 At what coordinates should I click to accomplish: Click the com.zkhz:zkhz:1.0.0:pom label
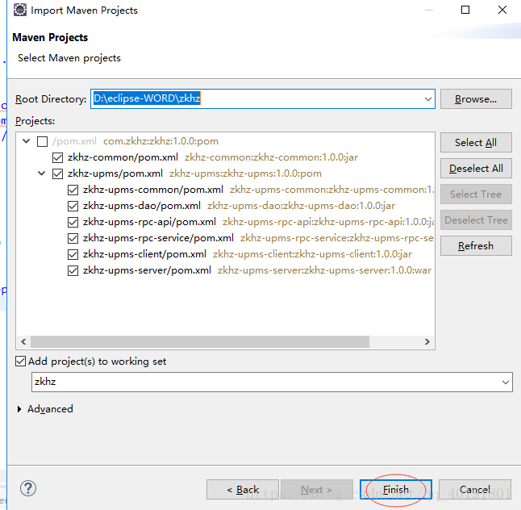pos(160,141)
